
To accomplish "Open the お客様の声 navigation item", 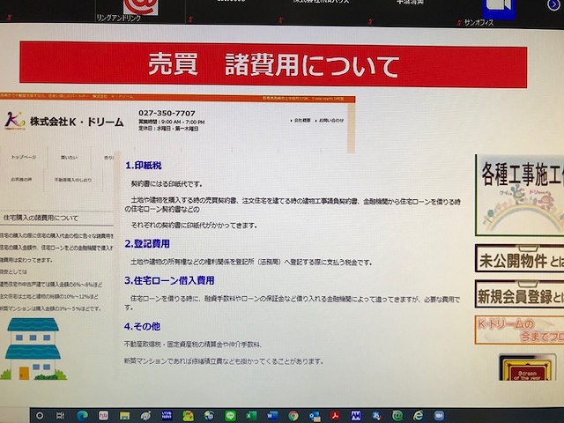I will [21, 179].
